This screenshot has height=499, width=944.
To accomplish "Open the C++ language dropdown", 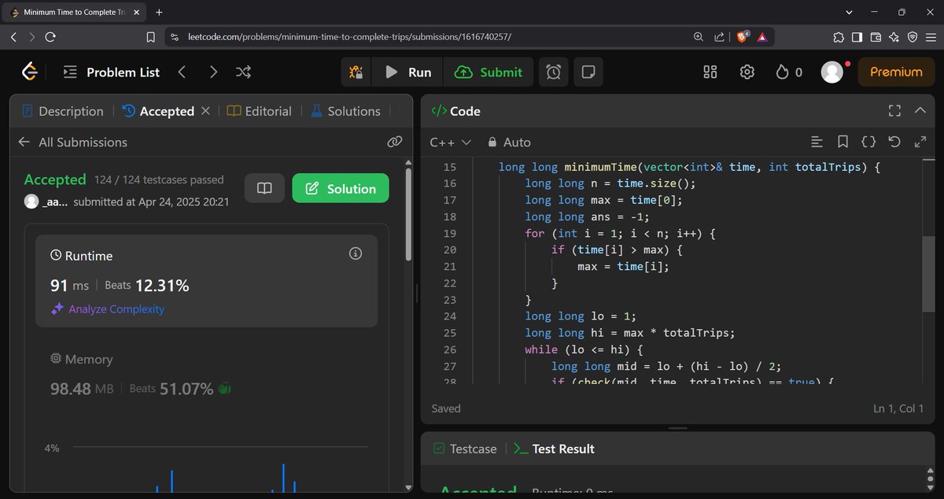I will 451,142.
